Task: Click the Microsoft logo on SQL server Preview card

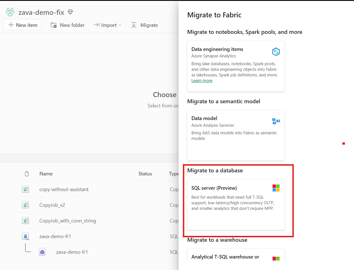Action: [276, 188]
